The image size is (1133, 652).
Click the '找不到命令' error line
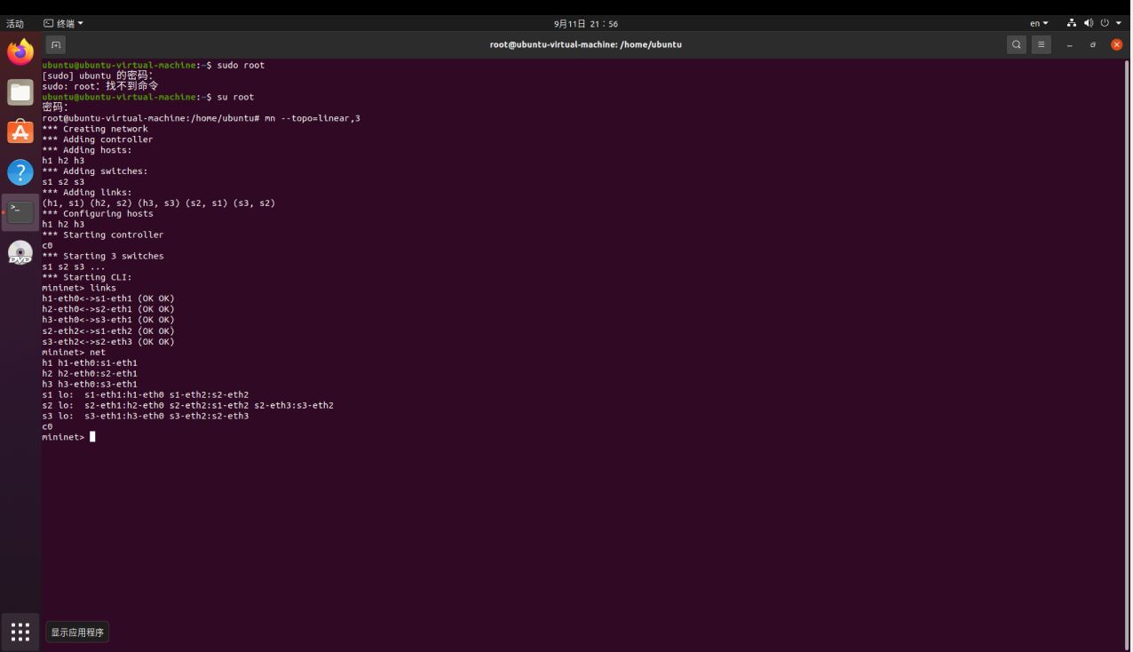[x=99, y=86]
